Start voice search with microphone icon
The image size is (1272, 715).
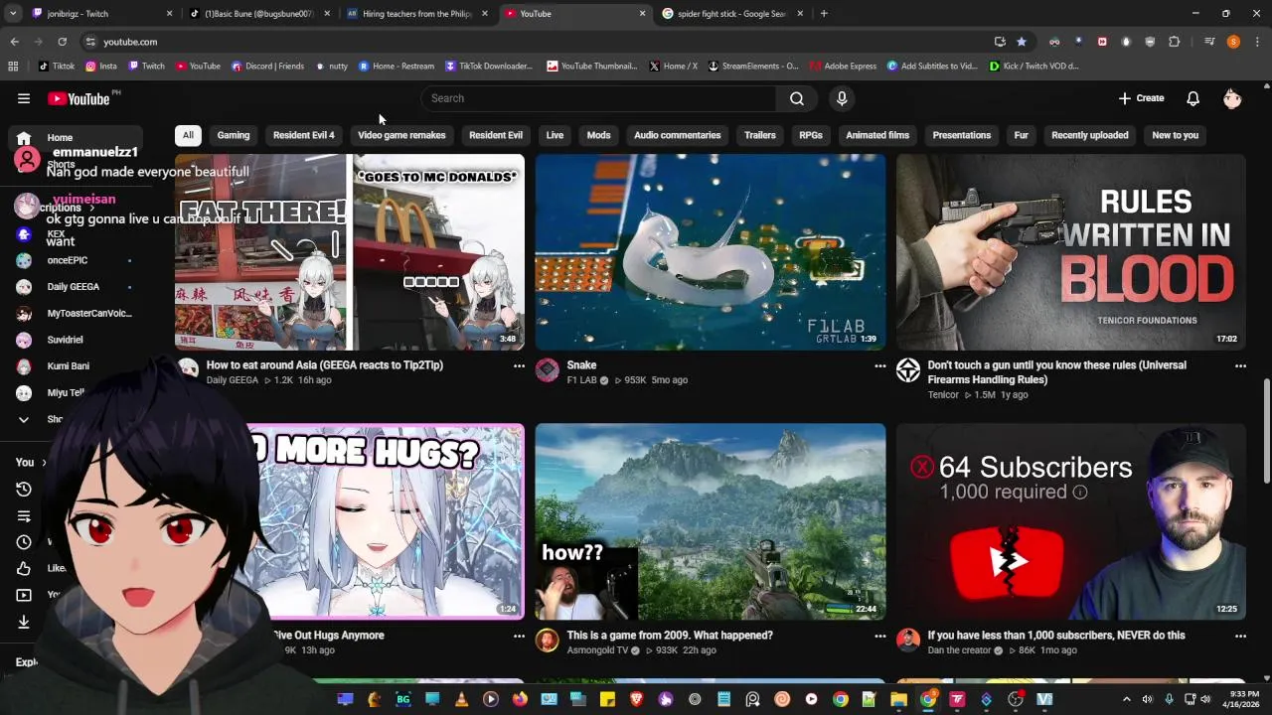[842, 98]
